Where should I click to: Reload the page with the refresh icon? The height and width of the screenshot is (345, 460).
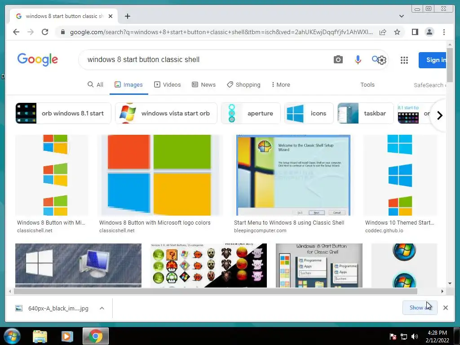[x=45, y=32]
